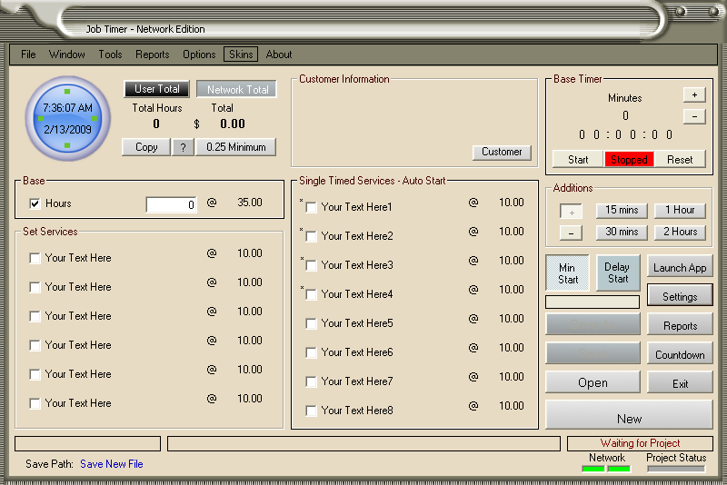Check Your Text Here7 timed service

tap(311, 382)
